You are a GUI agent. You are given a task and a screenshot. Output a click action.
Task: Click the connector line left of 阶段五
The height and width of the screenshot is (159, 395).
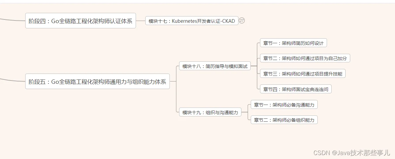[13, 80]
